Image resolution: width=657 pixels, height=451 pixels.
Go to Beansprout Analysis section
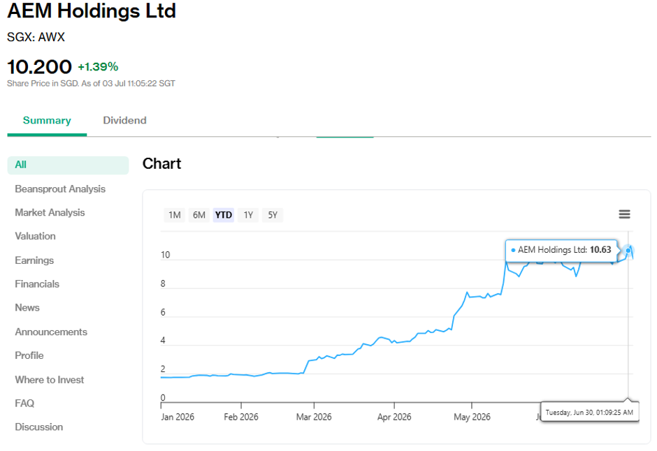point(60,189)
